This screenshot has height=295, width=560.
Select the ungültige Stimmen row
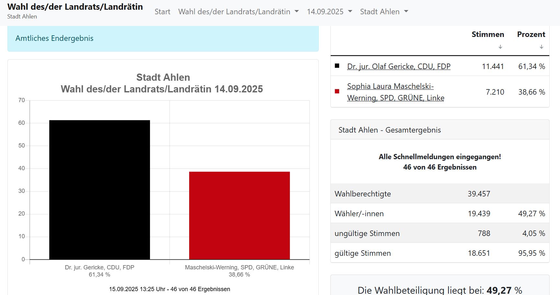[440, 233]
